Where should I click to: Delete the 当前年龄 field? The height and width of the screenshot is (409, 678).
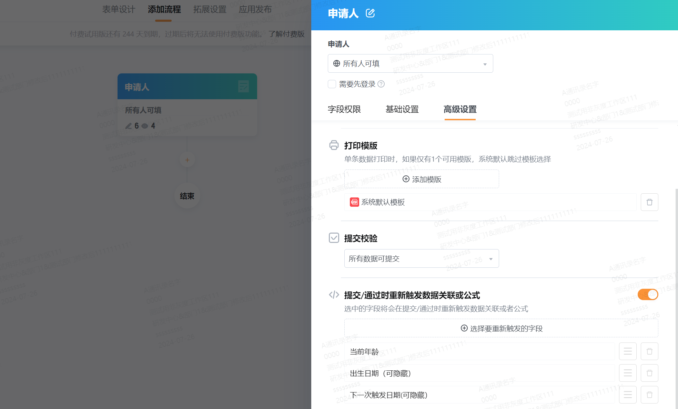(649, 351)
